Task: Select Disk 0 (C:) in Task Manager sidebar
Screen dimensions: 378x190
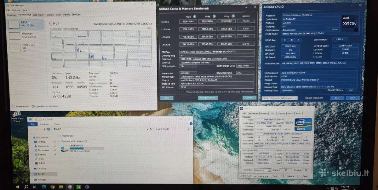Action: 26,47
